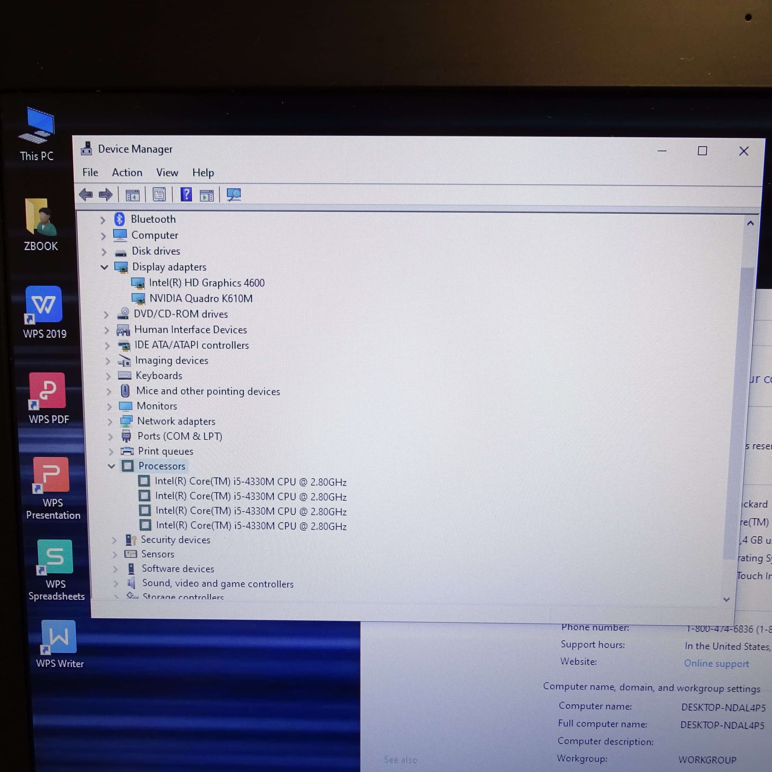Expand the Sensors node
The width and height of the screenshot is (772, 772).
click(x=115, y=554)
